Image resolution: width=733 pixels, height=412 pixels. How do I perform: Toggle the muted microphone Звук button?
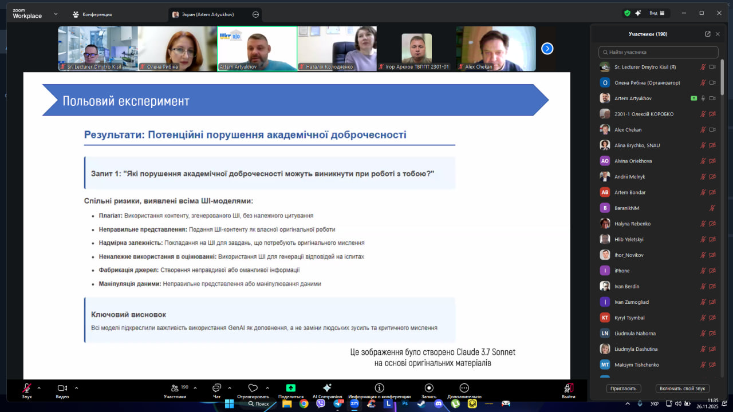click(x=27, y=388)
